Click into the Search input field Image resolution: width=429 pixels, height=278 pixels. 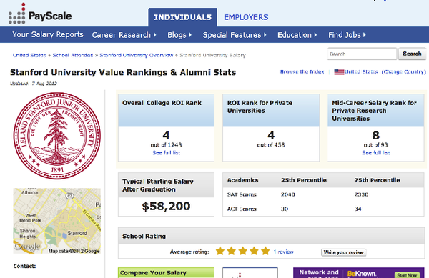[x=362, y=54]
